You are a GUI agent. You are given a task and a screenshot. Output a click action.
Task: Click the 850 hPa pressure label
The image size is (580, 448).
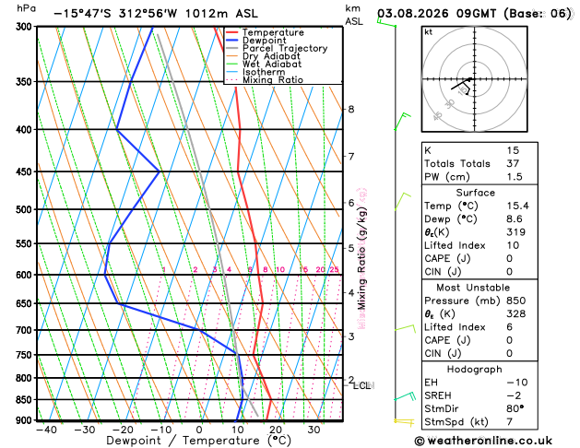click(26, 400)
